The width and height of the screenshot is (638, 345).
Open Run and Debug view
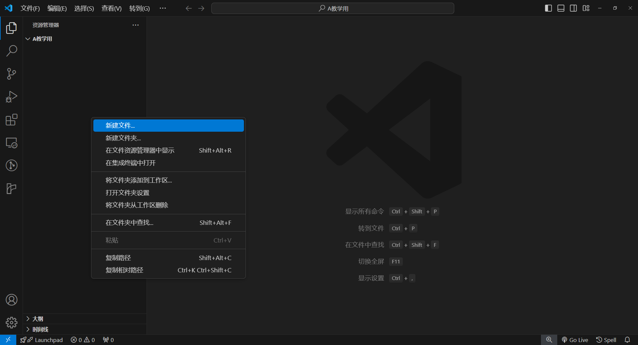[x=11, y=97]
